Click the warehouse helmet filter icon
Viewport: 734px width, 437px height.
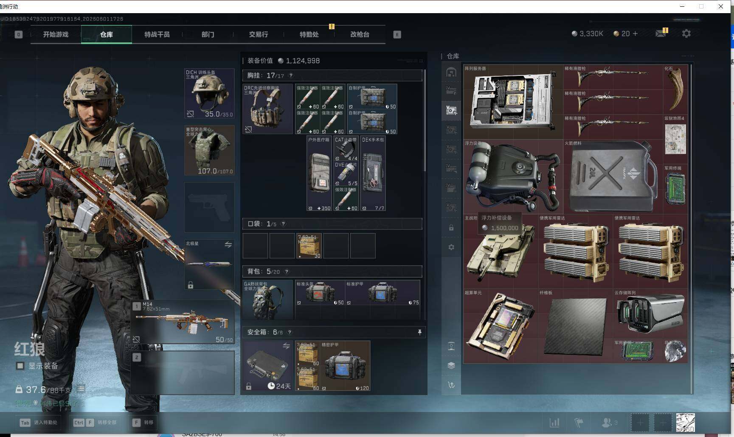pyautogui.click(x=451, y=72)
